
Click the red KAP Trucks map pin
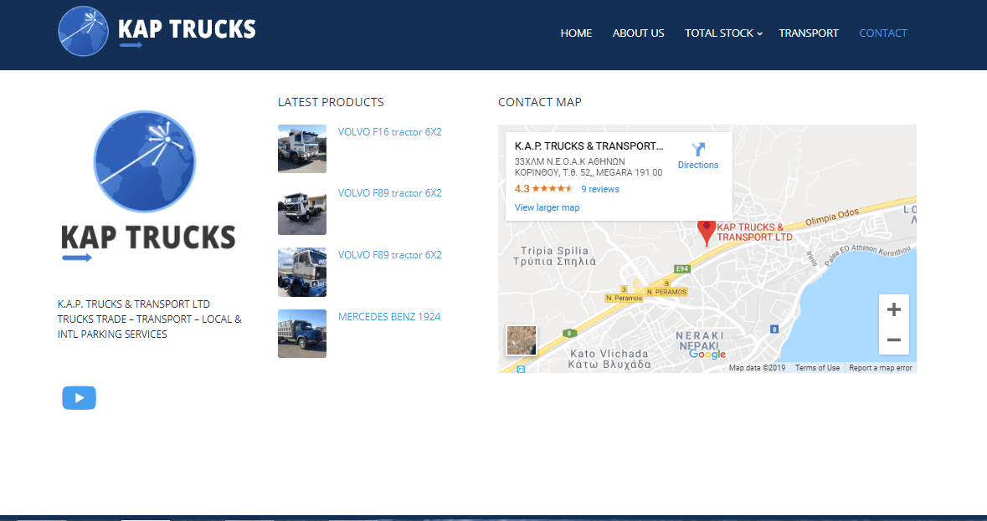tap(707, 232)
